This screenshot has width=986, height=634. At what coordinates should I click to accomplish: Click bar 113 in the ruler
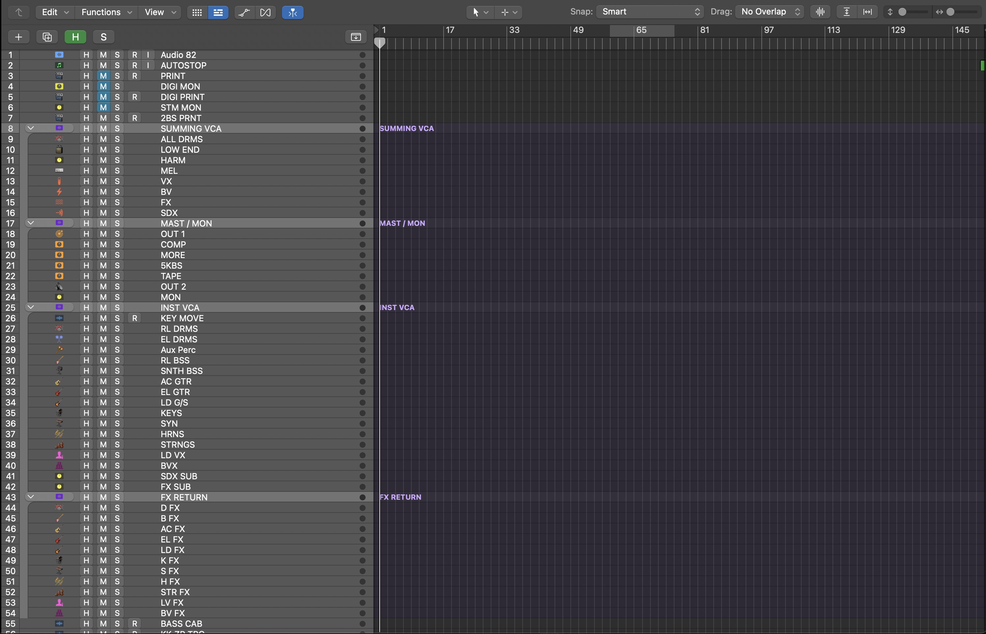click(x=834, y=30)
